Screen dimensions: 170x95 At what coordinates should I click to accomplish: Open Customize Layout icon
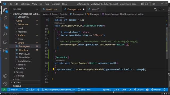[x=154, y=4]
